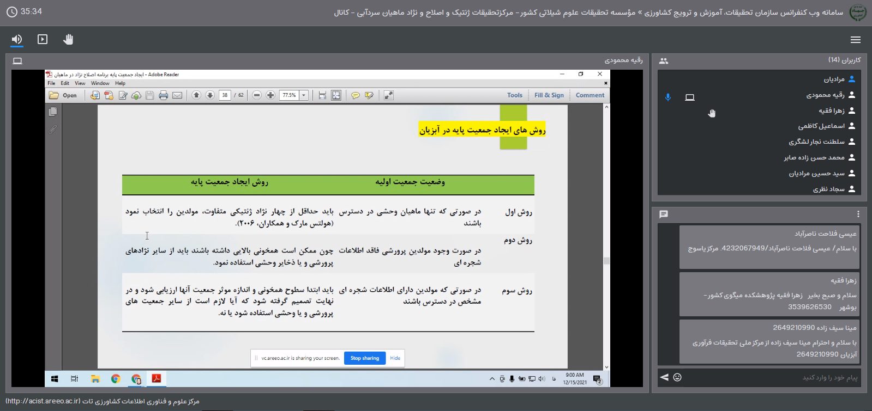Viewport: 872px width, 411px height.
Task: Toggle the raise hand icon
Action: point(68,39)
